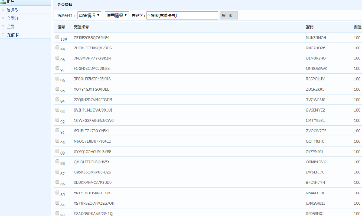Open the 出售情况 filter dropdown
Image resolution: width=362 pixels, height=216 pixels.
pos(89,15)
